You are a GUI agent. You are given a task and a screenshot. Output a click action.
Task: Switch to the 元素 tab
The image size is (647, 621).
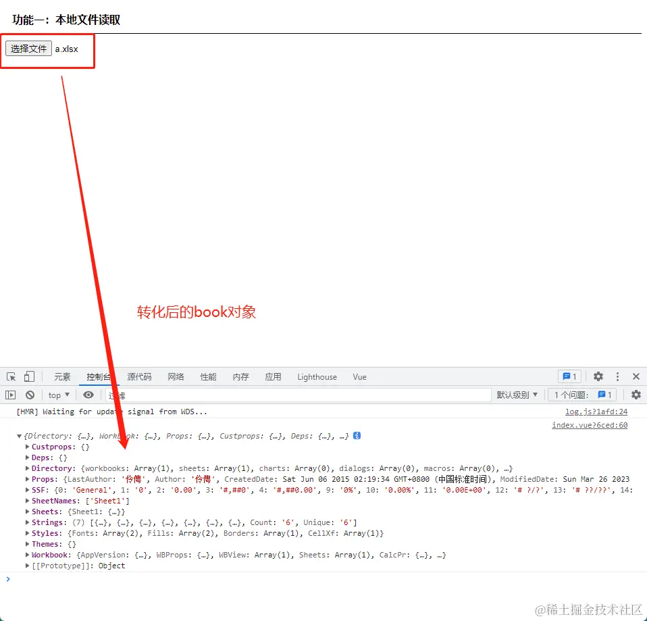pyautogui.click(x=62, y=376)
